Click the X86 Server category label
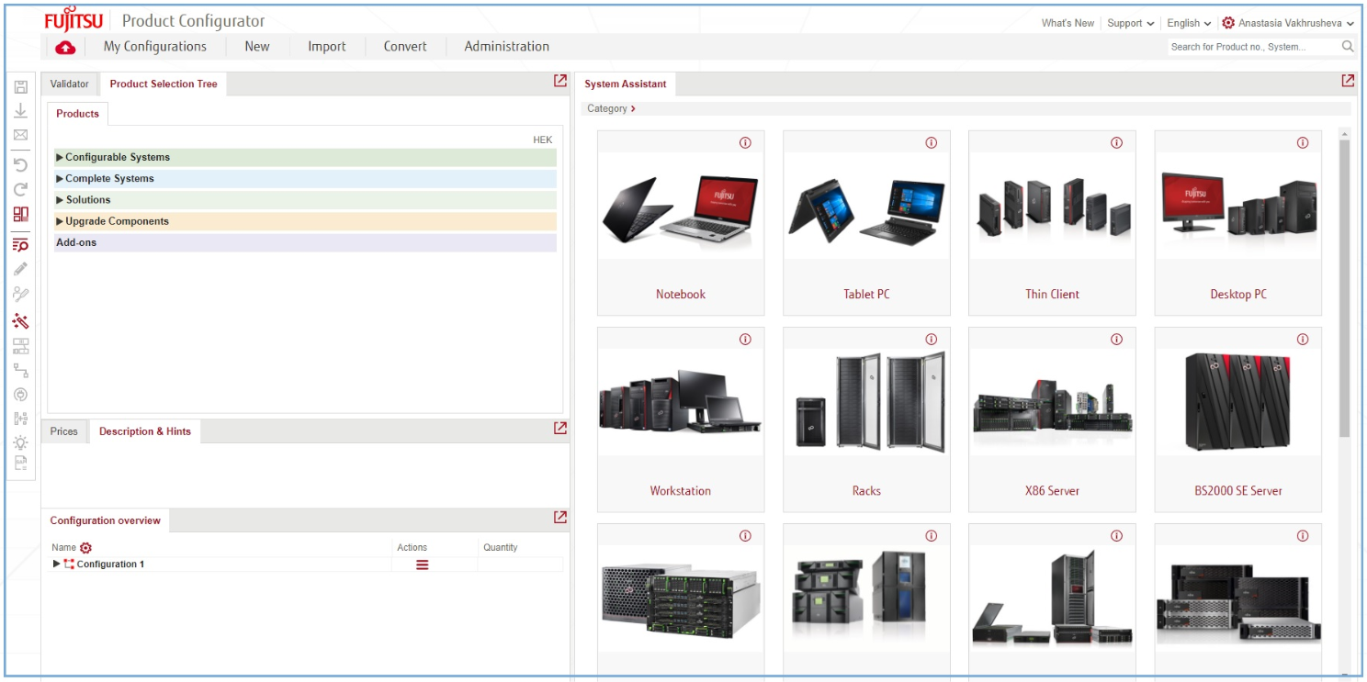Viewport: 1367px width, 682px height. (1052, 491)
